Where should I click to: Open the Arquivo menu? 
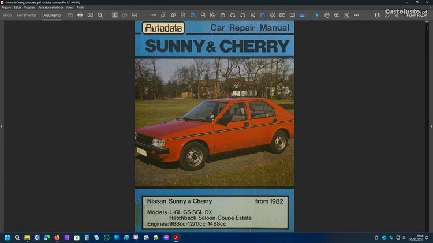pos(6,8)
